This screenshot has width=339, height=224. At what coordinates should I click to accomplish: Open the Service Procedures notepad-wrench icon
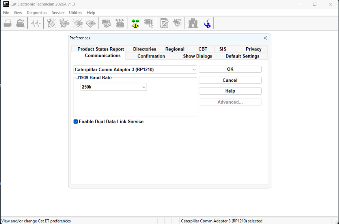tap(164, 23)
